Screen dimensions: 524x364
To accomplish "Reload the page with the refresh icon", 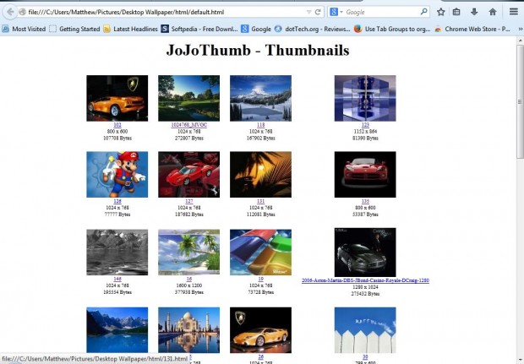I will click(x=318, y=12).
